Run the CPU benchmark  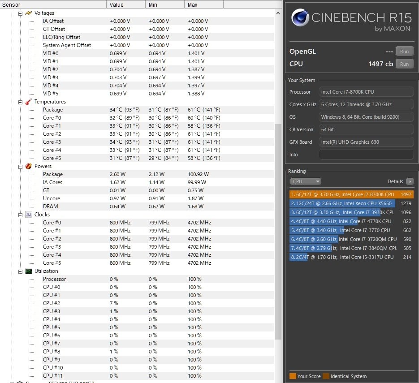pyautogui.click(x=404, y=64)
